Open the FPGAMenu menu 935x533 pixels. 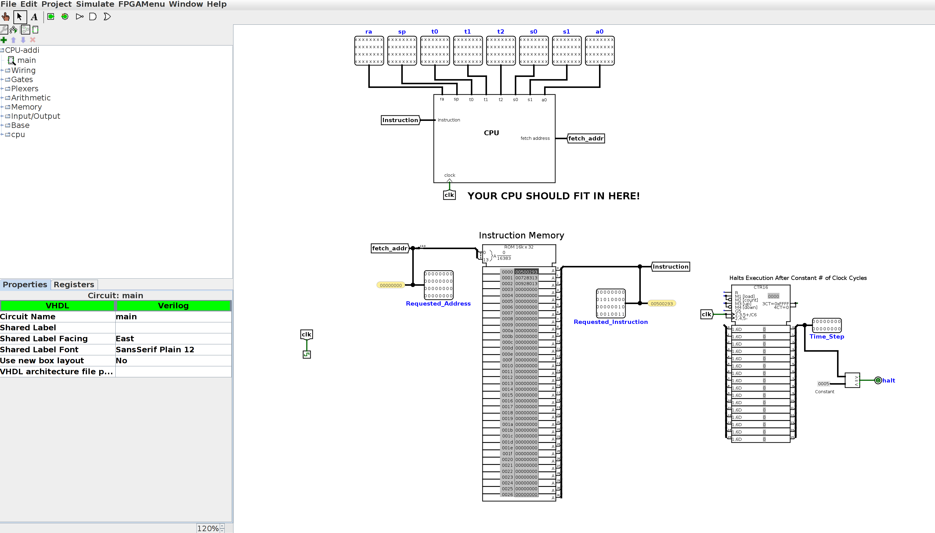click(x=141, y=4)
